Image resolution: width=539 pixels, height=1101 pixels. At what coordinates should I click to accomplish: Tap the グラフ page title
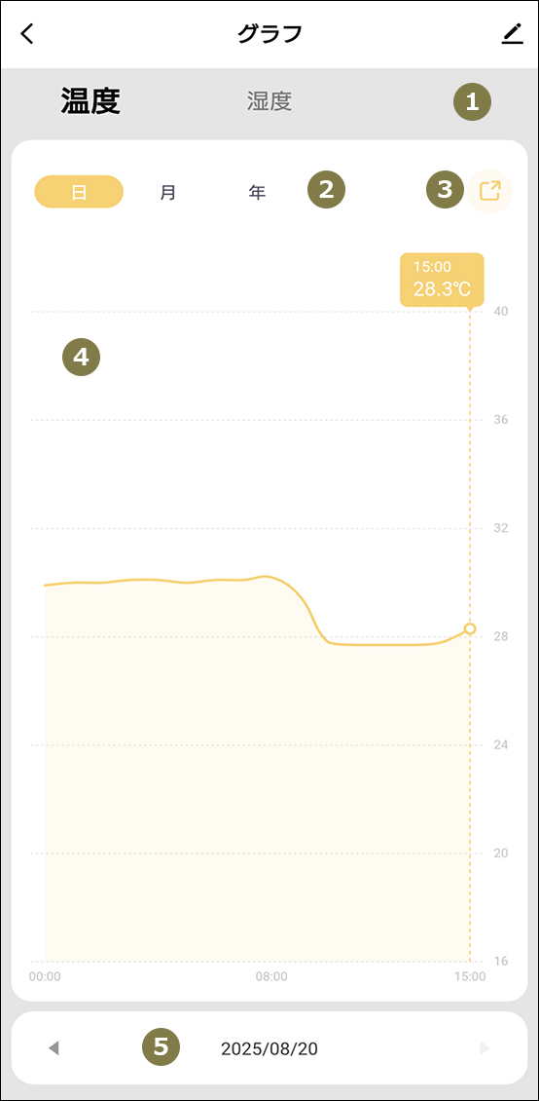(x=269, y=34)
